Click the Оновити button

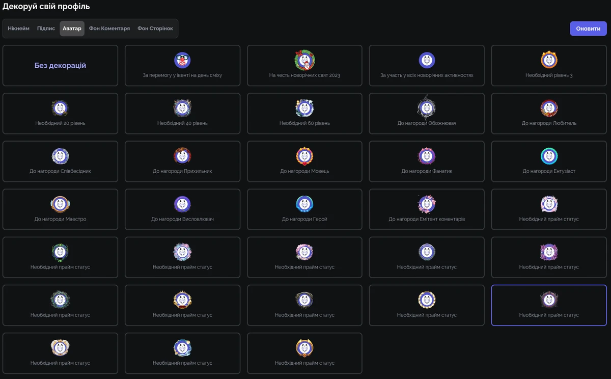(x=588, y=29)
